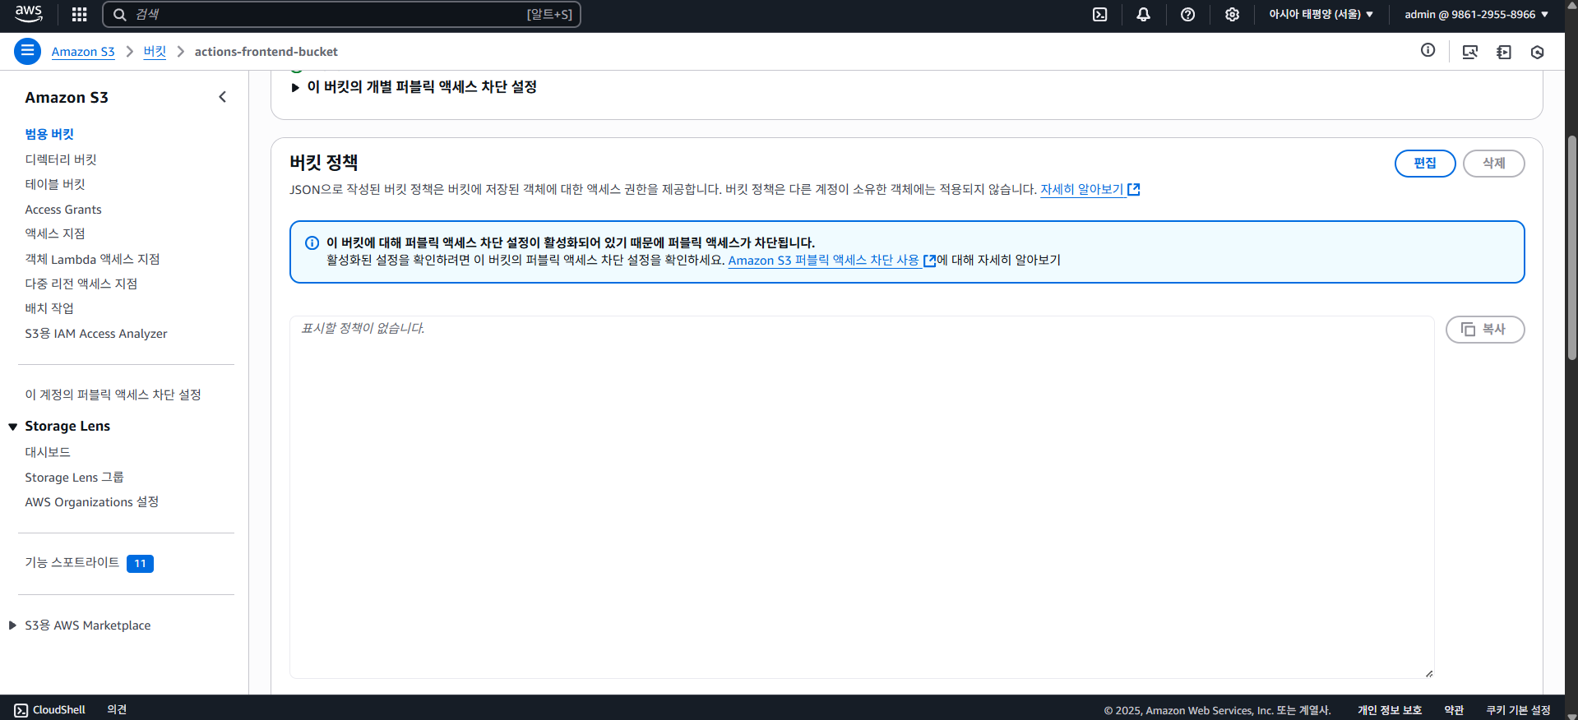The image size is (1578, 720).
Task: Click the hexagon icon in breadcrumb bar
Action: click(1537, 52)
